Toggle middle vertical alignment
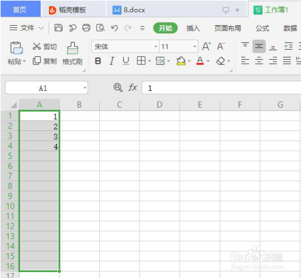This screenshot has width=301, height=278. point(259,46)
